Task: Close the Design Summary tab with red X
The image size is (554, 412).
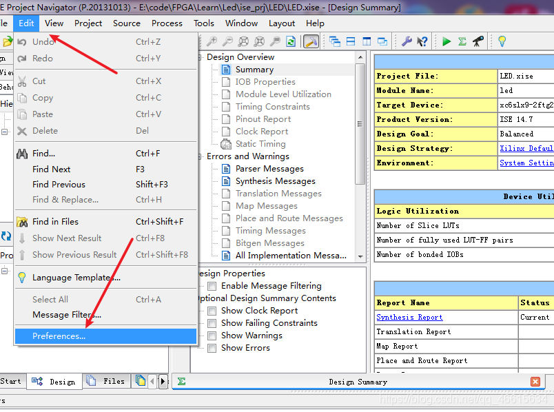Action: (535, 382)
